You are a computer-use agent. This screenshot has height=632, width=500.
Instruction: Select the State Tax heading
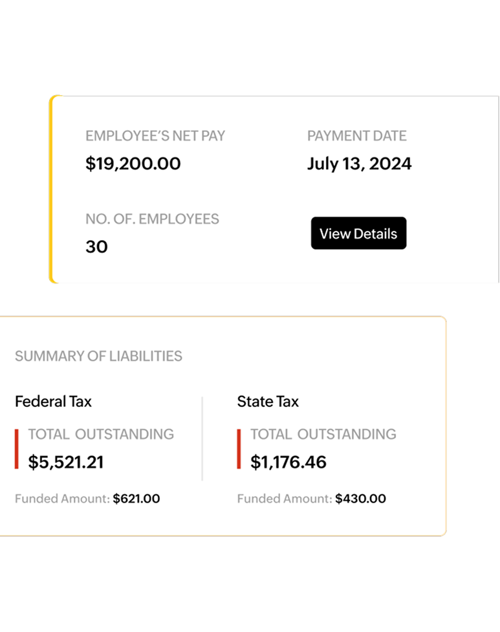(x=268, y=401)
